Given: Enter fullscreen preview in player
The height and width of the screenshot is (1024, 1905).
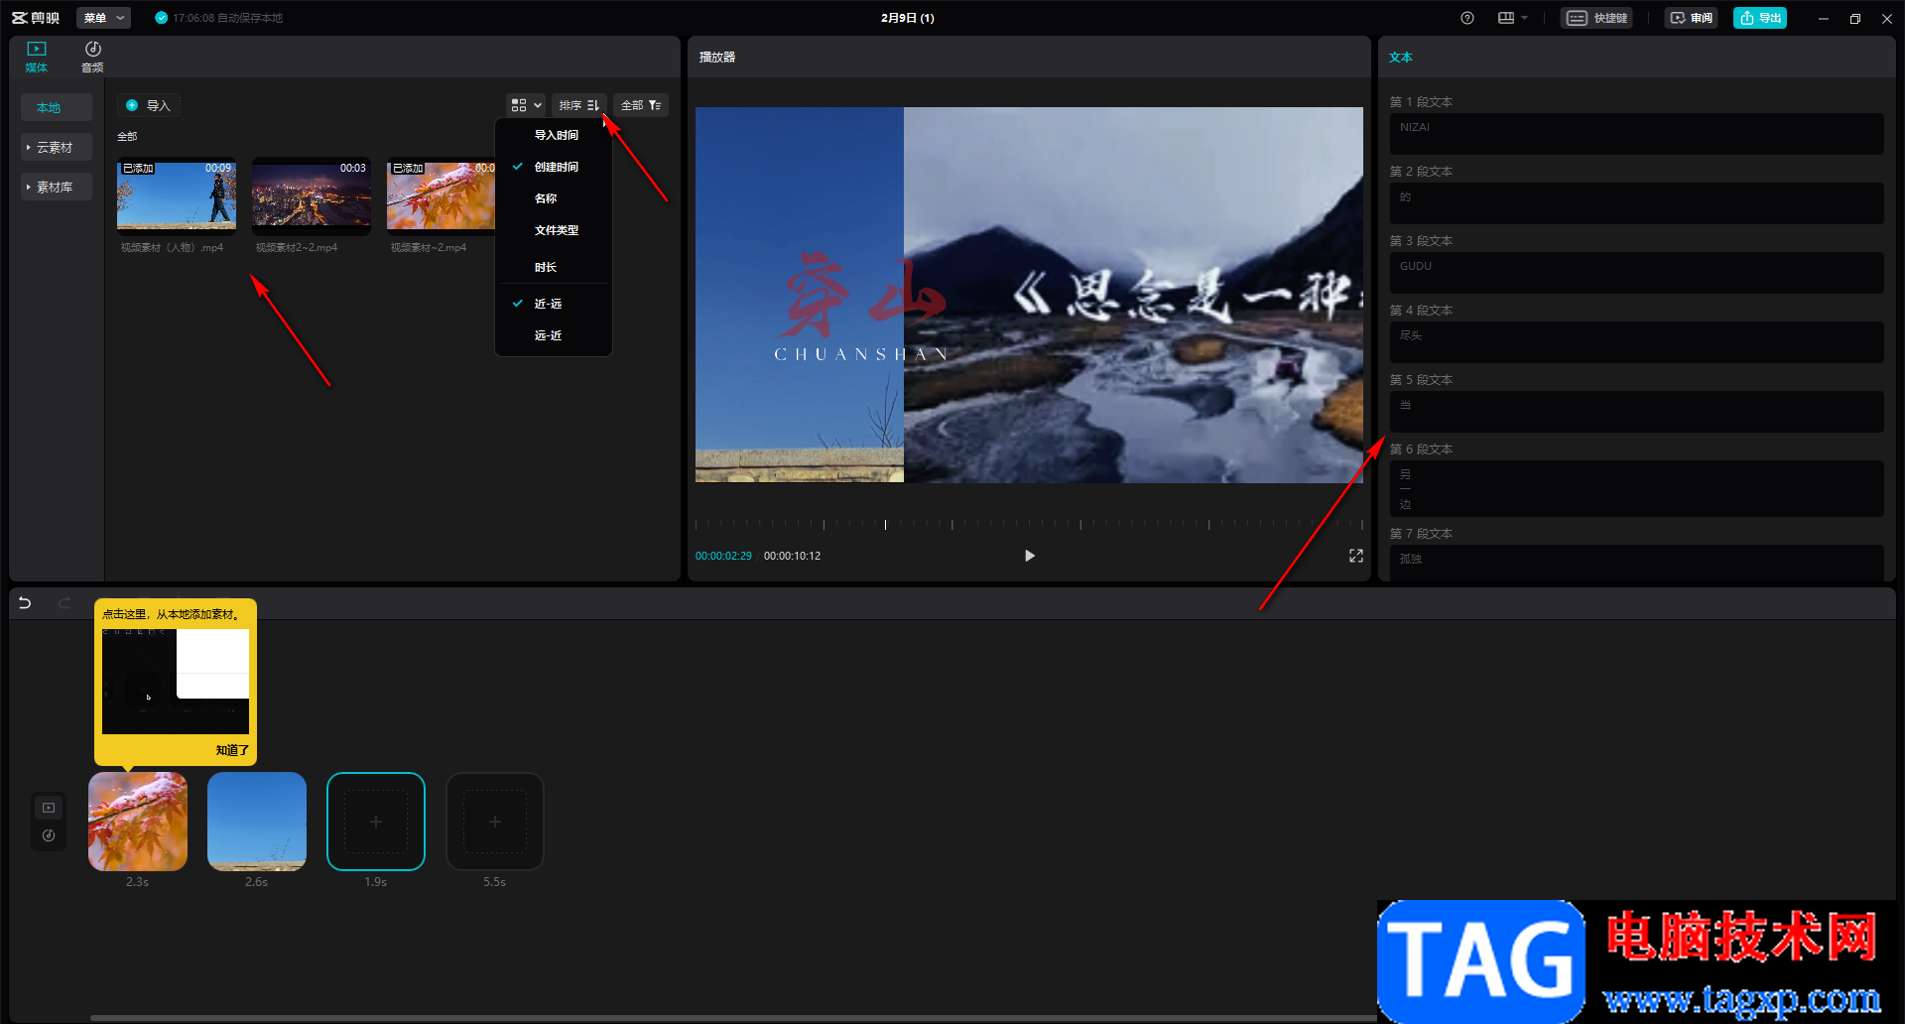Looking at the screenshot, I should [1355, 556].
